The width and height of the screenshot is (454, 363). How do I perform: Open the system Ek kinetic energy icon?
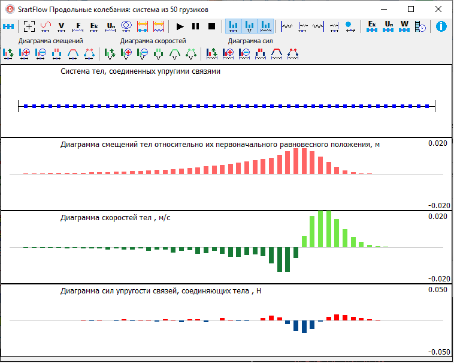(372, 26)
